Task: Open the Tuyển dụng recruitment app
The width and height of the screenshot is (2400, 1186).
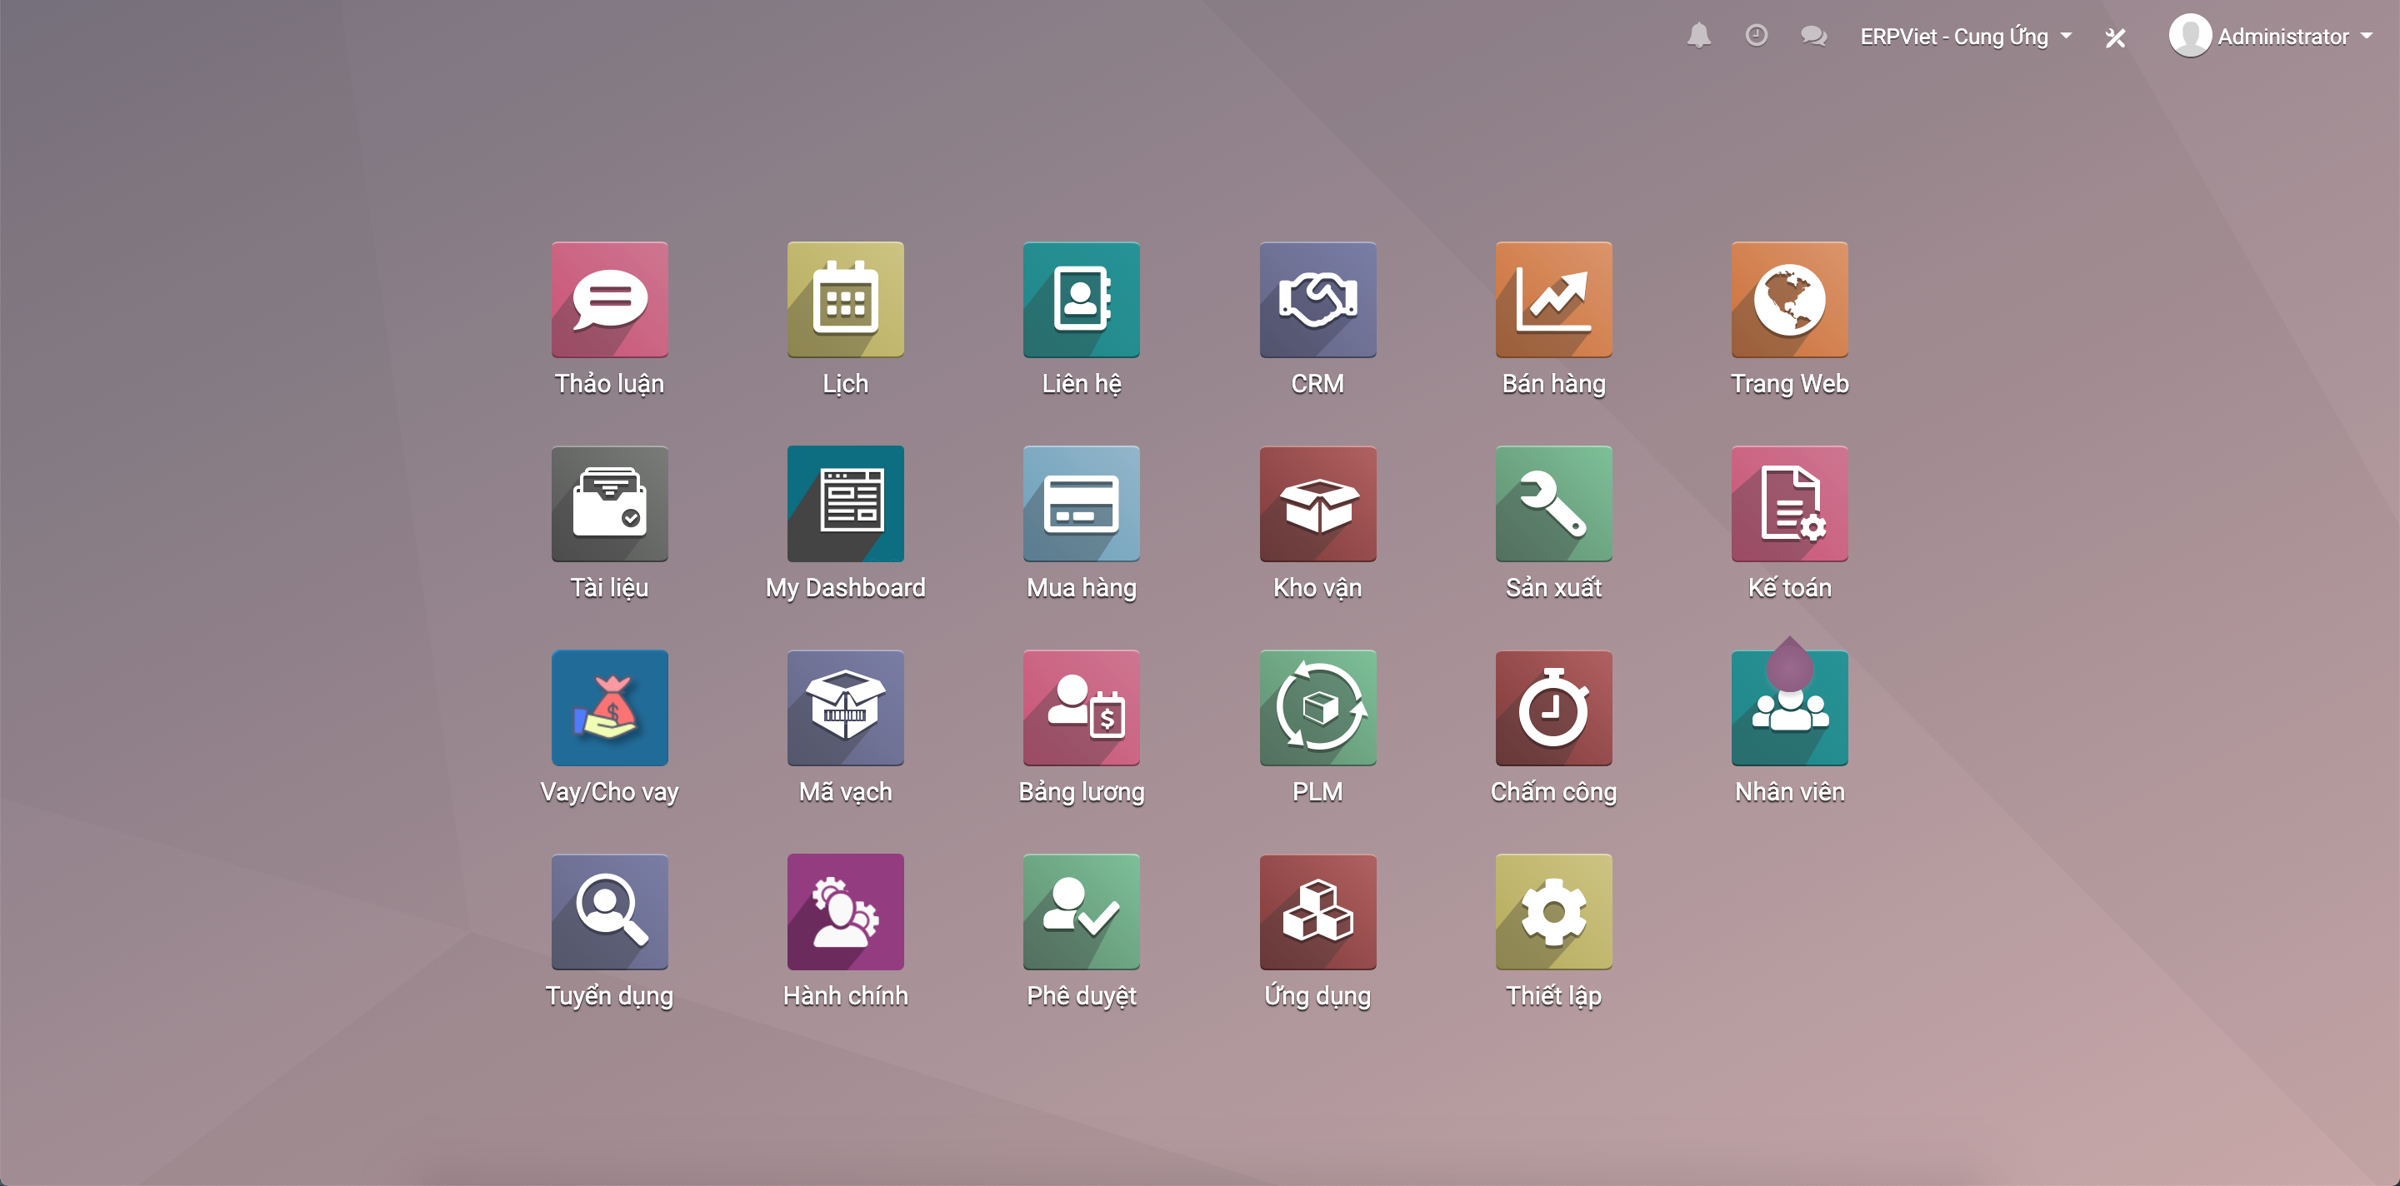Action: pos(609,911)
